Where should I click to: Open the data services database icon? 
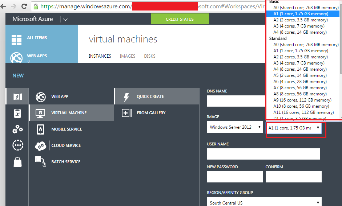coord(17,114)
